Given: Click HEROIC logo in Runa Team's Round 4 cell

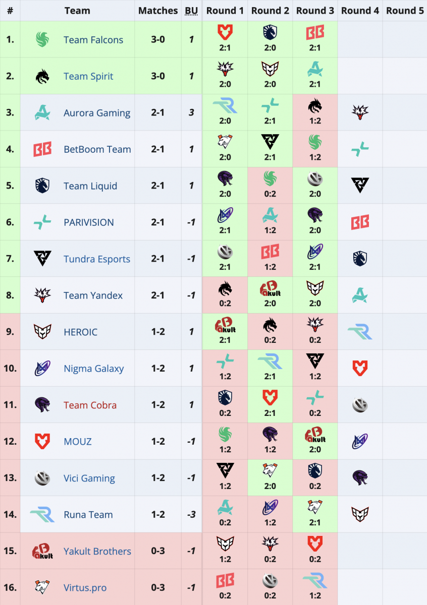Looking at the screenshot, I should tap(360, 514).
